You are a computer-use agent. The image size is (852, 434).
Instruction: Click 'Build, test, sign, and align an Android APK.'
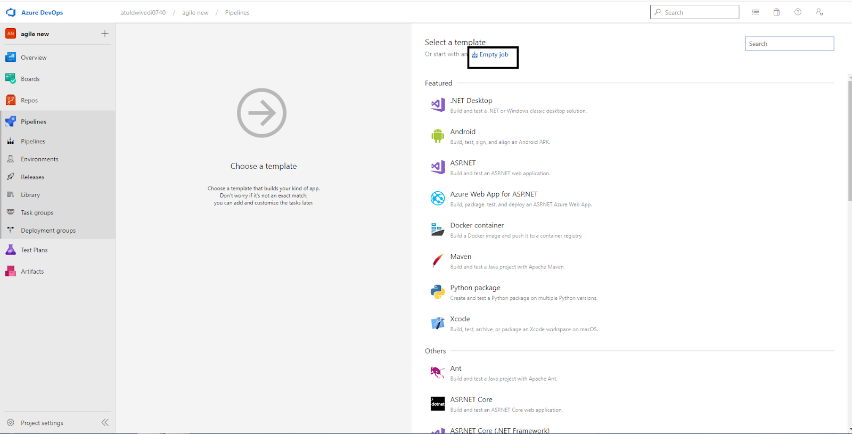499,142
